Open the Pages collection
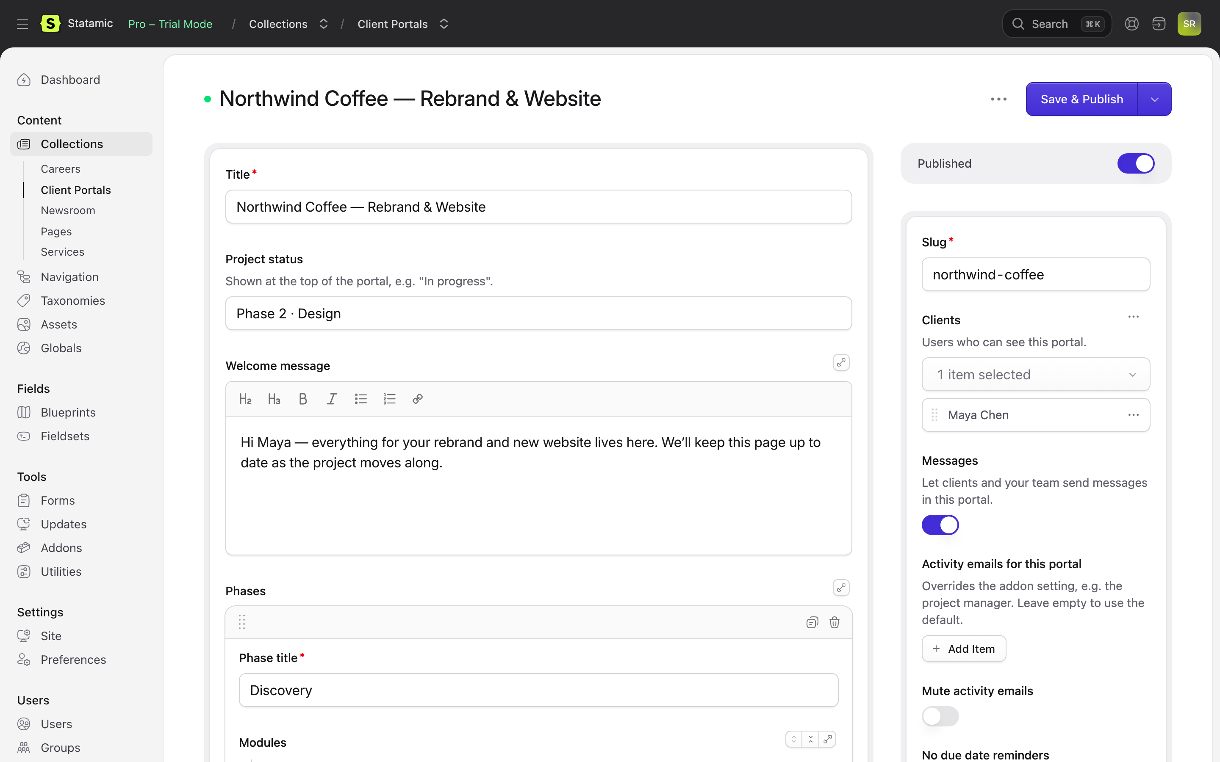The width and height of the screenshot is (1220, 762). pyautogui.click(x=56, y=231)
